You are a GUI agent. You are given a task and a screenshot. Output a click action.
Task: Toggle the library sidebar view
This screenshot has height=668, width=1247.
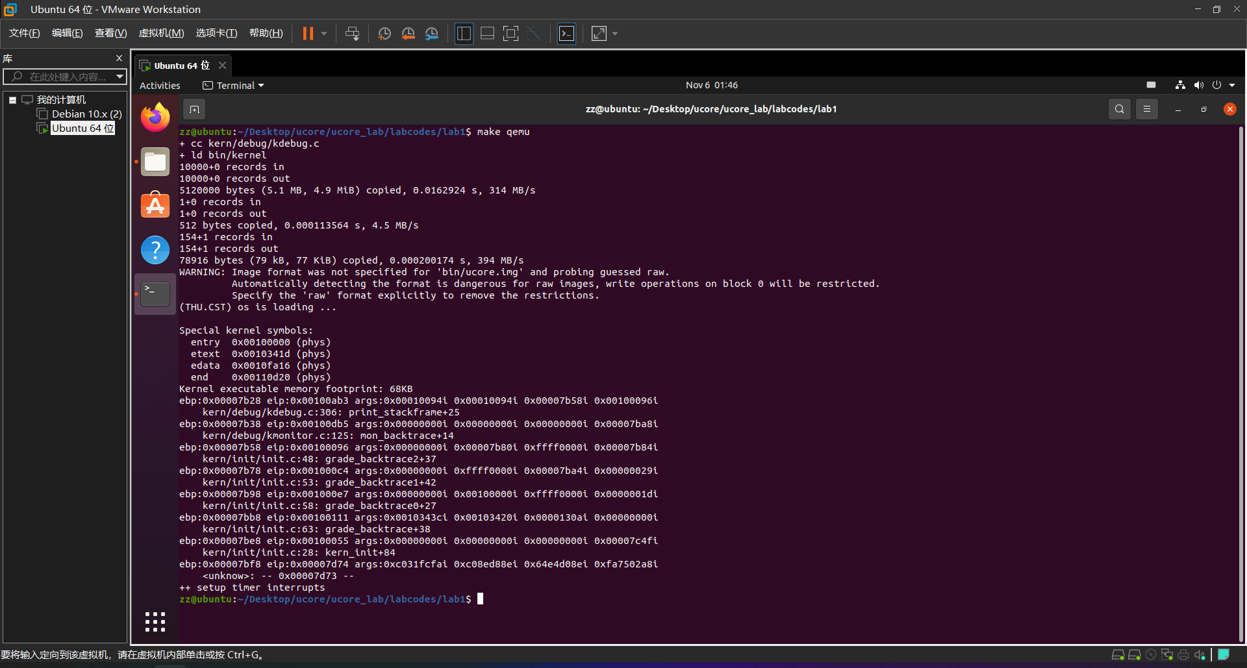[x=464, y=34]
